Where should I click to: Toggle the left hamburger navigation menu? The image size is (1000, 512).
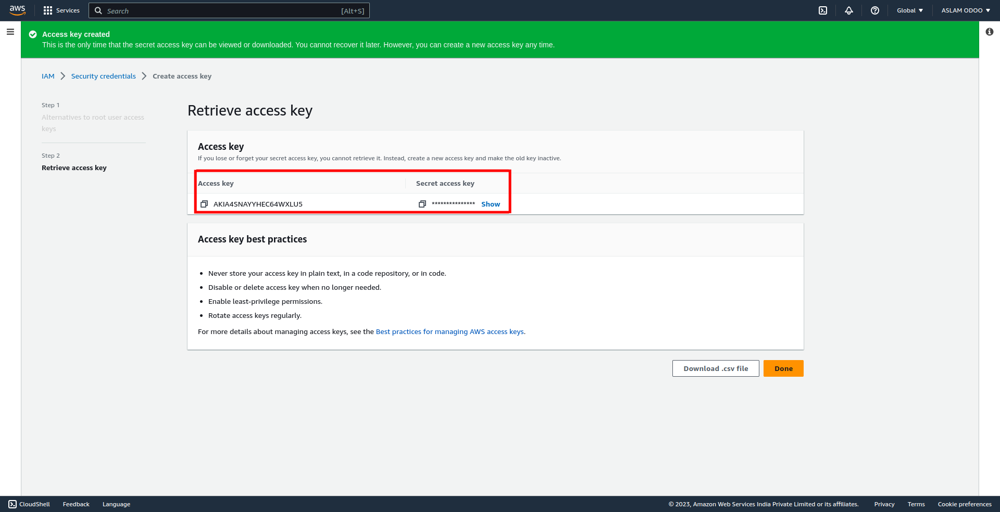pyautogui.click(x=10, y=32)
